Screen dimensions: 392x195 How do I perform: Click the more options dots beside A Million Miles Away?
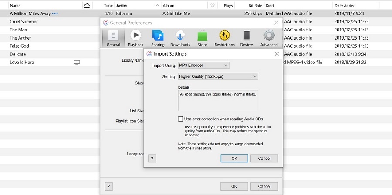(x=55, y=13)
